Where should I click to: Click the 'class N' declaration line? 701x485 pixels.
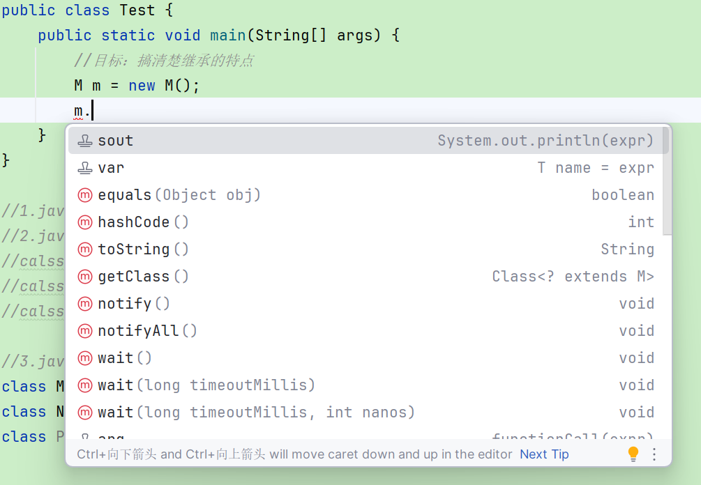pyautogui.click(x=33, y=412)
